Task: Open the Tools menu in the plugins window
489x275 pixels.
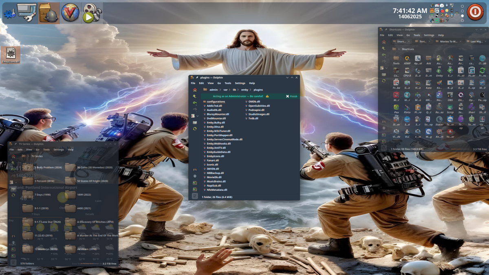Action: pos(228,83)
